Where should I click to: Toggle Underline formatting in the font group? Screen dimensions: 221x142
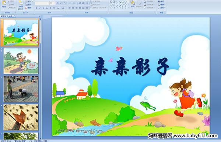(43, 8)
